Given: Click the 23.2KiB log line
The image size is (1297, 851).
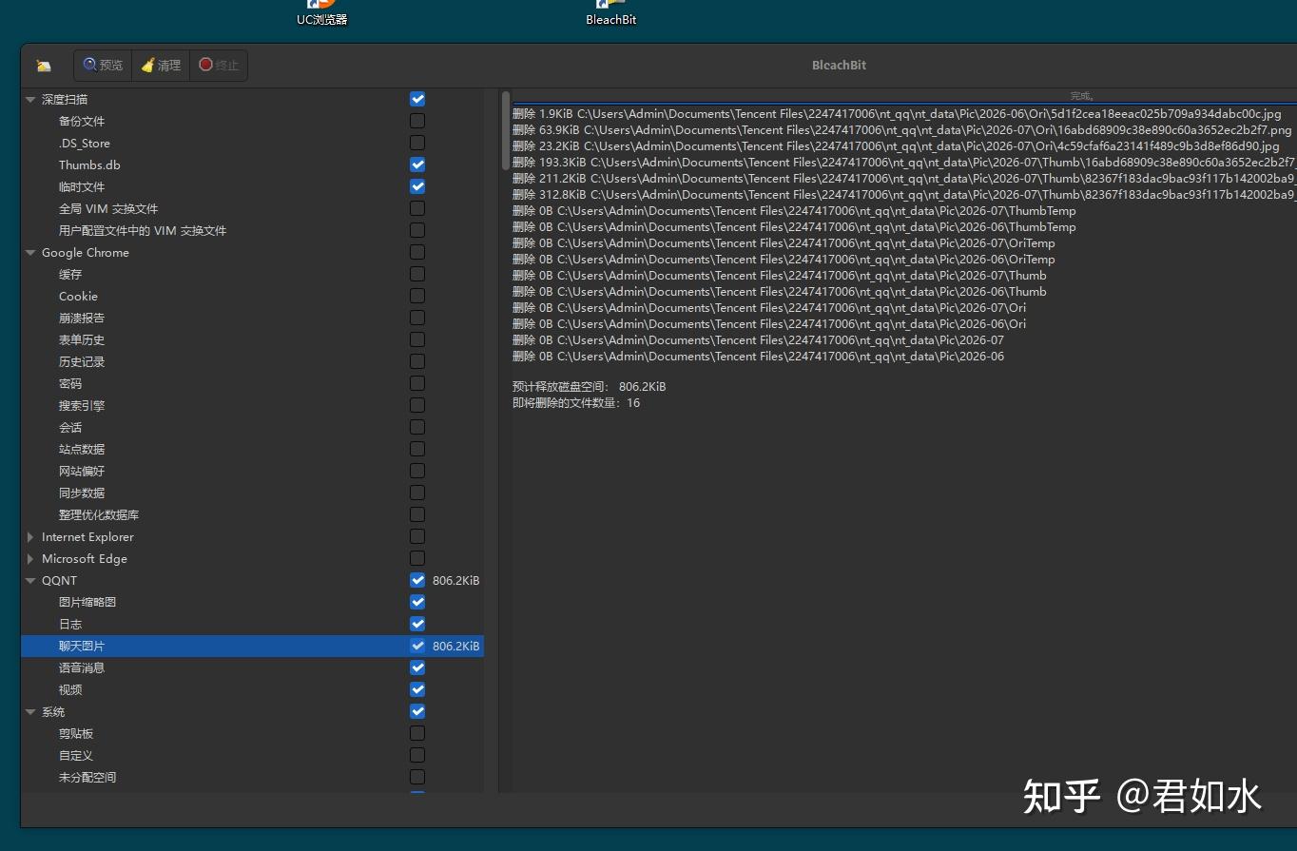Looking at the screenshot, I should pyautogui.click(x=896, y=146).
